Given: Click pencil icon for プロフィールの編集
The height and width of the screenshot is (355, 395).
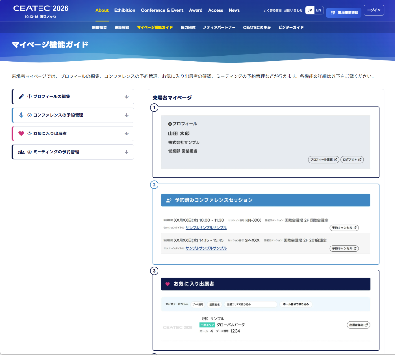Looking at the screenshot, I should 21,96.
